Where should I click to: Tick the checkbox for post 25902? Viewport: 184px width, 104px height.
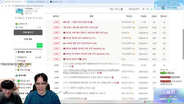(48, 71)
